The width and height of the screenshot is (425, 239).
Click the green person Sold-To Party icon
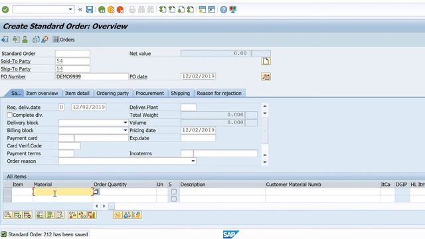pyautogui.click(x=25, y=40)
